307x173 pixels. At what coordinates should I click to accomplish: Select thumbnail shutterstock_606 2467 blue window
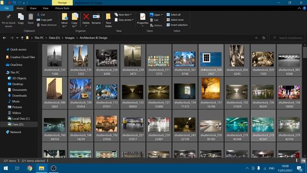(211, 60)
